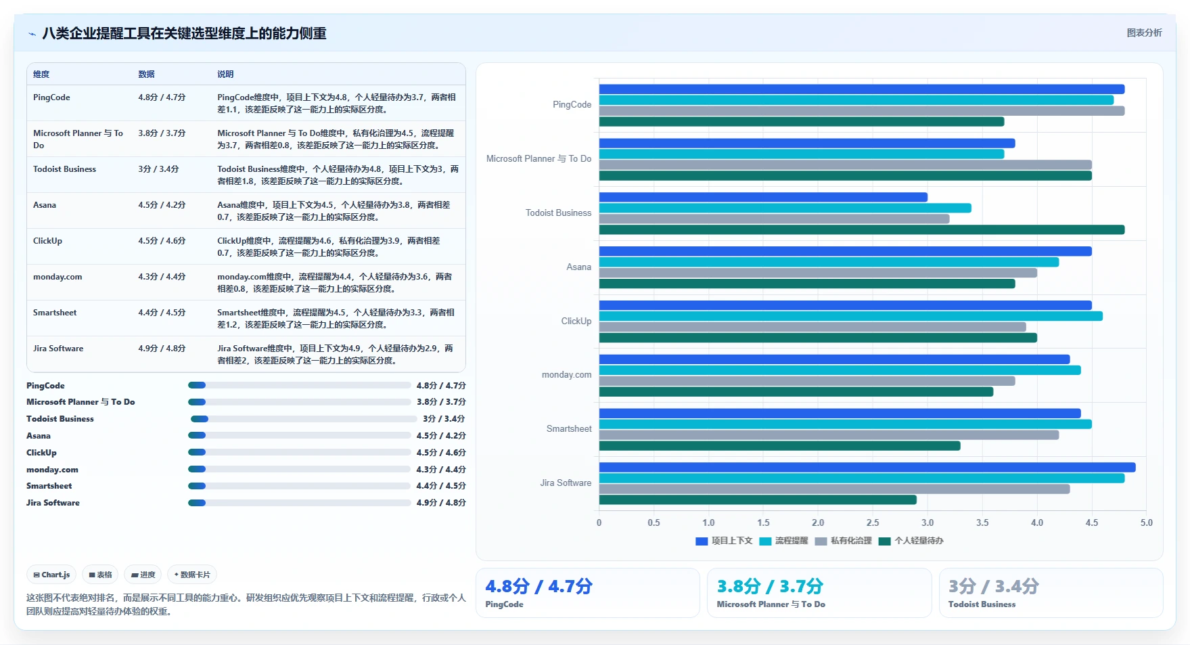
Task: Click the Jira Software label in progress list
Action: [53, 503]
